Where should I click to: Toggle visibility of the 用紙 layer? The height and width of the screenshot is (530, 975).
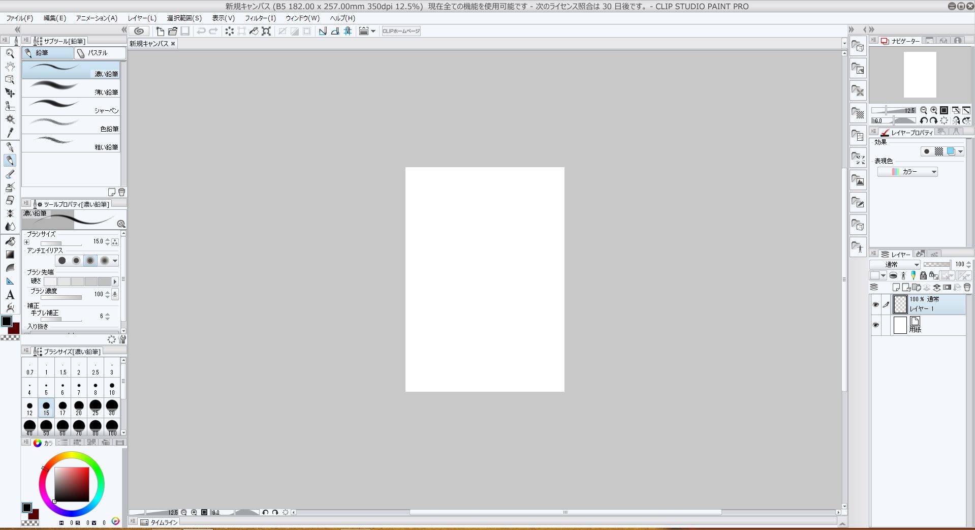click(x=875, y=325)
